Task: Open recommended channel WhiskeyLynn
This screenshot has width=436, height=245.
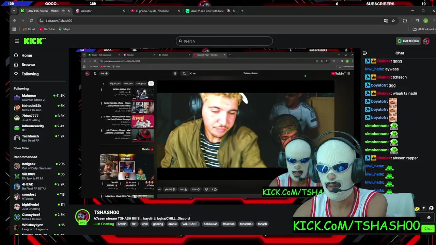Action: point(39,227)
